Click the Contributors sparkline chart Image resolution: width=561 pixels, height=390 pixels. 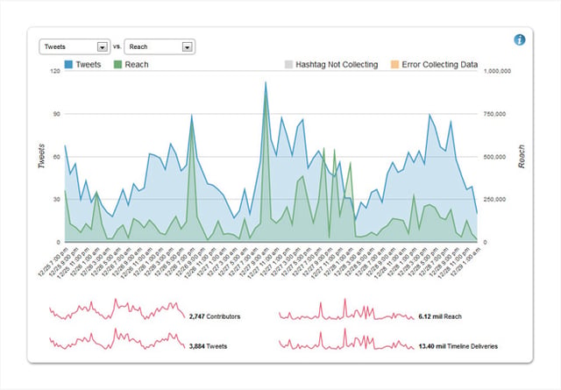point(117,308)
